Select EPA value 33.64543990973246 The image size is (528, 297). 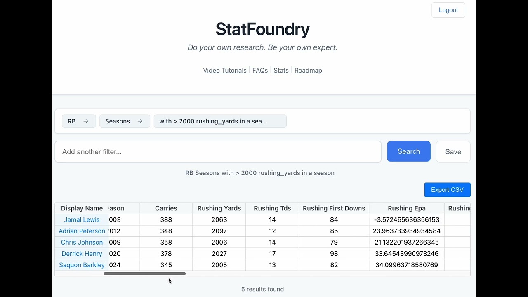tap(407, 254)
